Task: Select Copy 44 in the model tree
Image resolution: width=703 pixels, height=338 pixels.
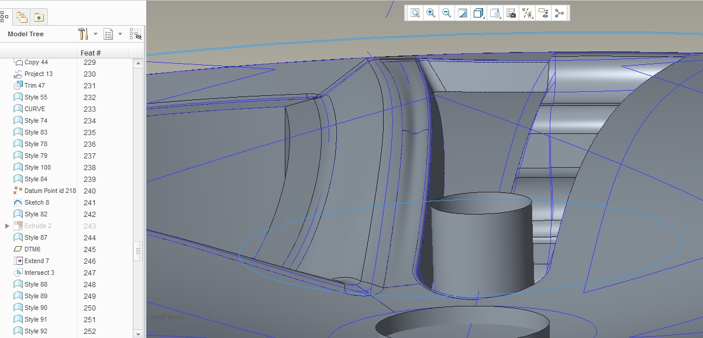Action: tap(36, 62)
